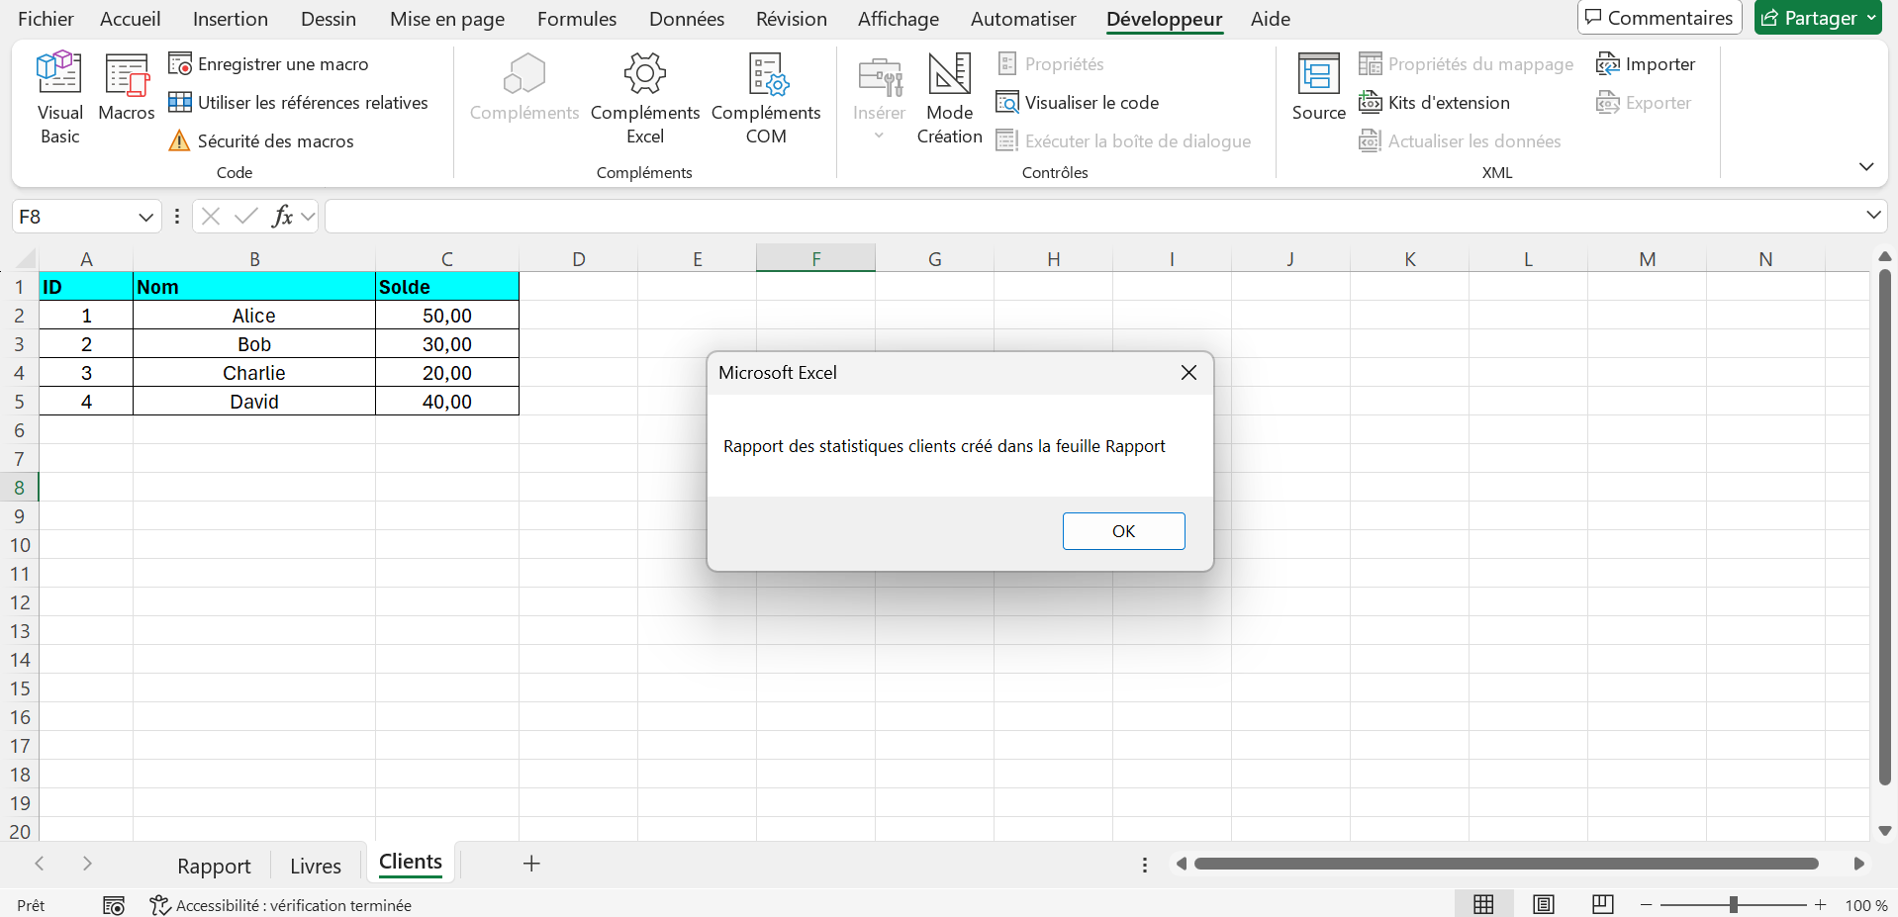This screenshot has width=1898, height=917.
Task: Click Propriétés du mappage
Action: tap(1466, 64)
